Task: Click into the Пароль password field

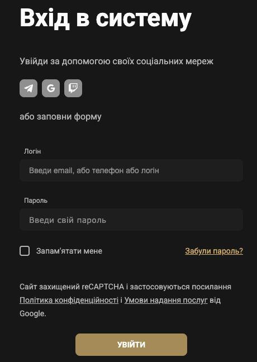Action: tap(131, 220)
